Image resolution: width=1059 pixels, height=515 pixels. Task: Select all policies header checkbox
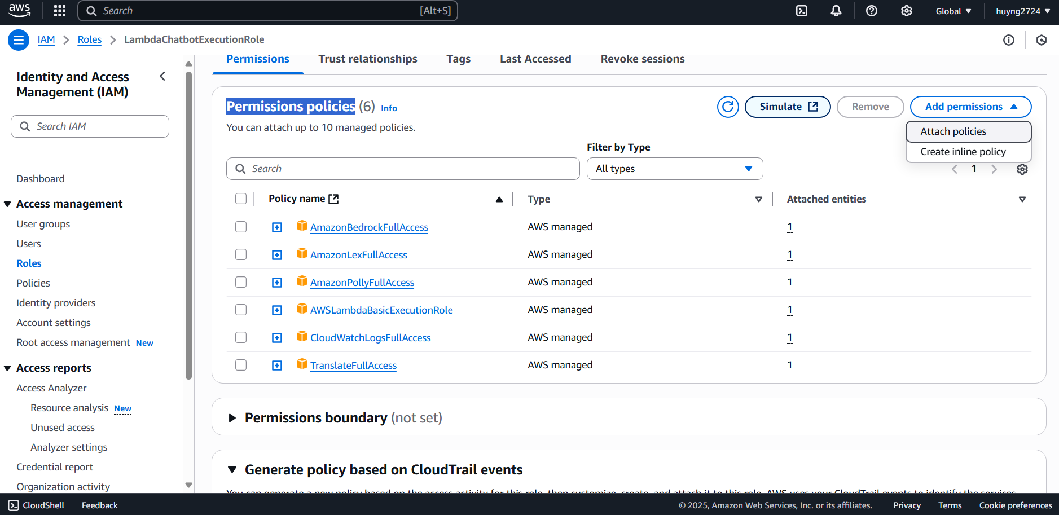click(241, 199)
